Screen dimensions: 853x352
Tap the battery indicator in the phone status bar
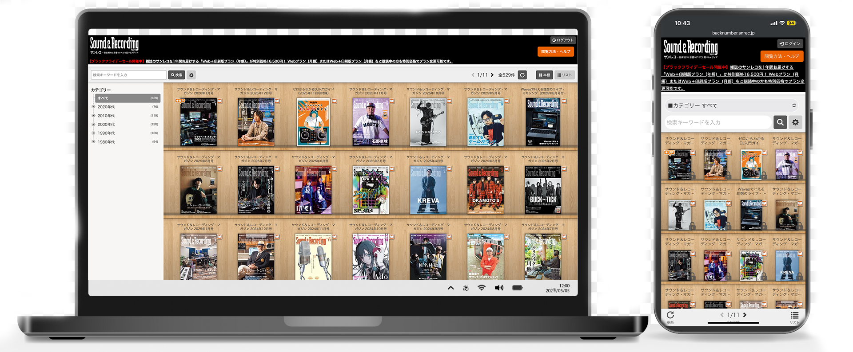coord(791,23)
